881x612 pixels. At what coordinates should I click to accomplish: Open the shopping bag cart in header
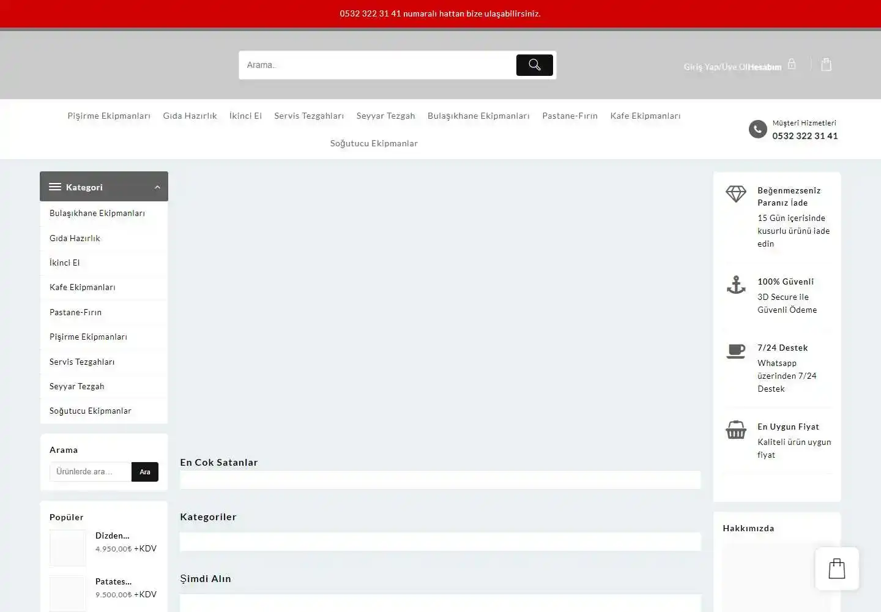click(827, 64)
